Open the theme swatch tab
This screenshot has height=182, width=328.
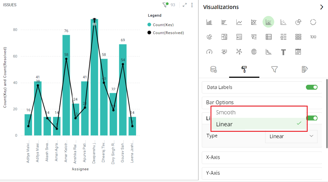coord(304,69)
